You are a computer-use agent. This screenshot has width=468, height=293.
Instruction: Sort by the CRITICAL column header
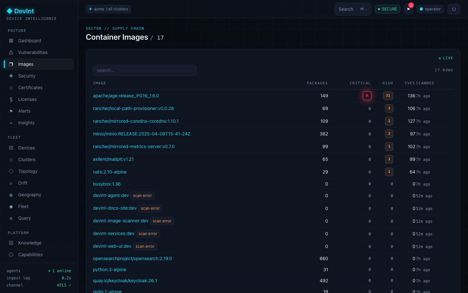coord(360,83)
